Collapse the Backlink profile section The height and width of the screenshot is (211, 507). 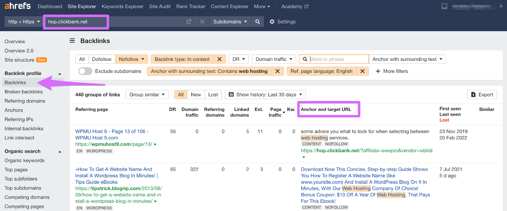[x=60, y=74]
